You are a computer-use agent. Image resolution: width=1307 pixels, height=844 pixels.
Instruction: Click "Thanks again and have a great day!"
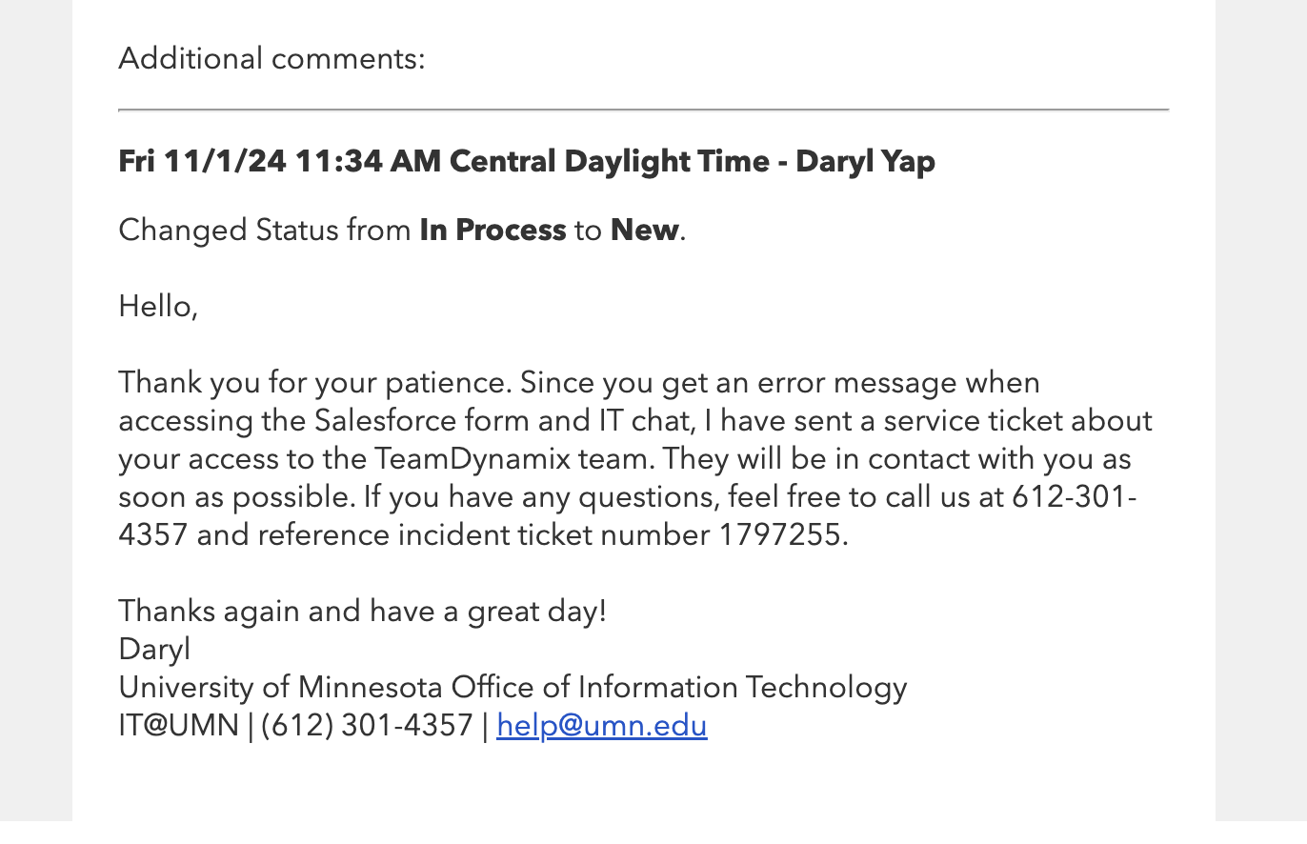362,612
